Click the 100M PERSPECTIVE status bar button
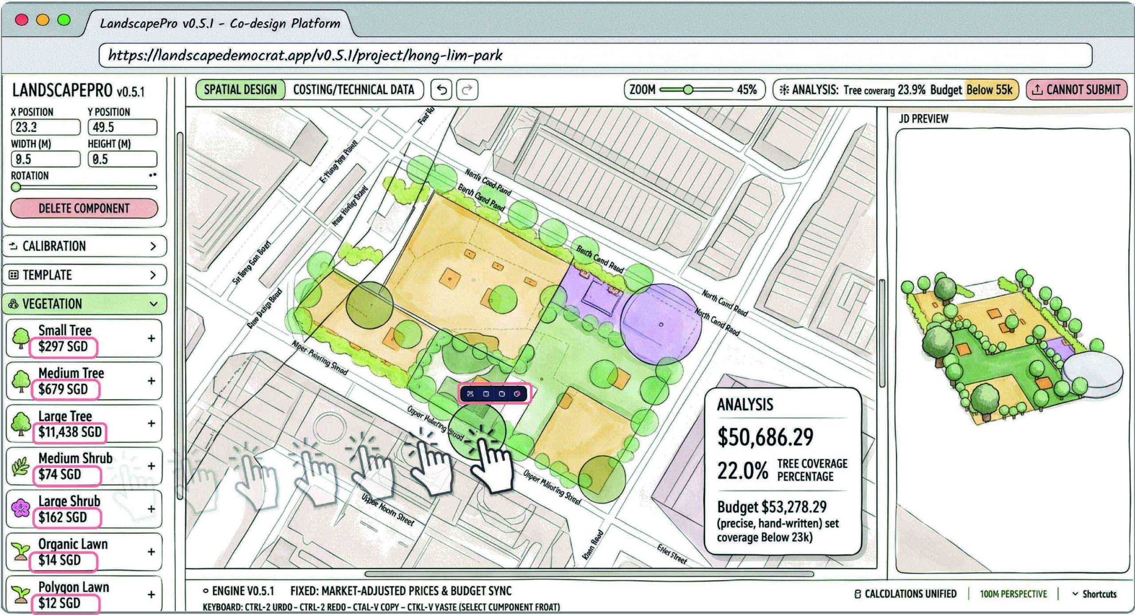Screen dimensions: 1135x615 tap(1013, 594)
